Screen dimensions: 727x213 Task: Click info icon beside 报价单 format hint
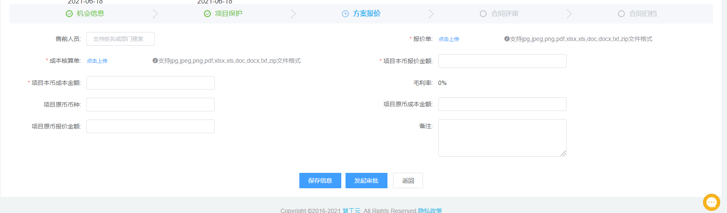click(x=507, y=39)
